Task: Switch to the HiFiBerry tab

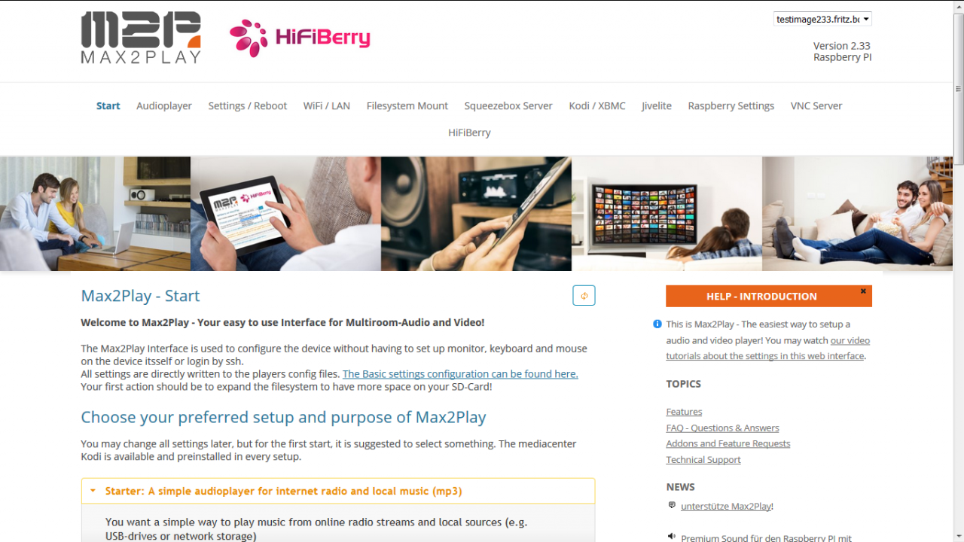Action: point(469,132)
